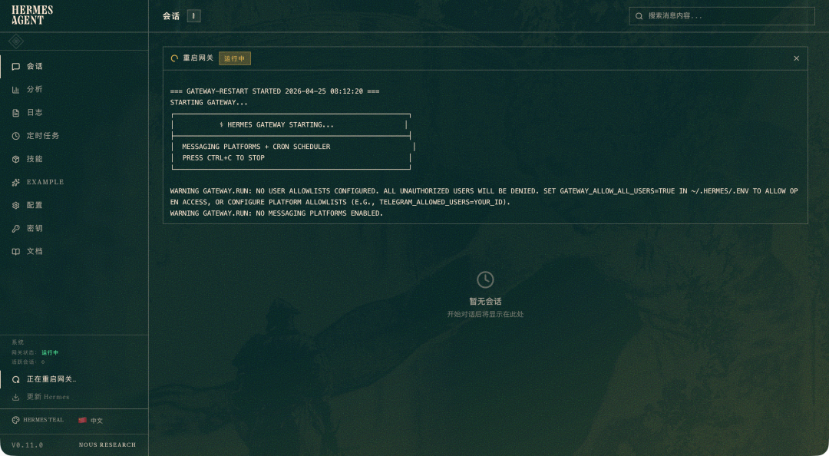
Task: Click the 暂无会话 empty state title
Action: coord(485,302)
